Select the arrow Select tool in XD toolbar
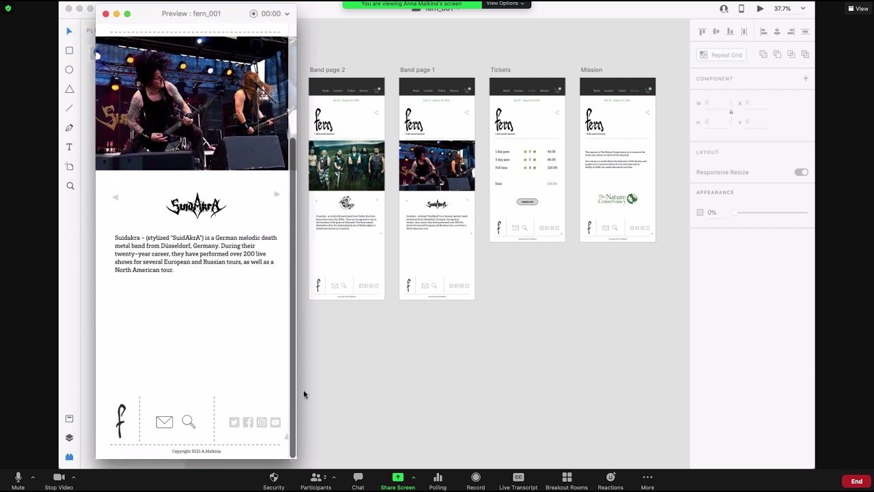 pos(69,31)
